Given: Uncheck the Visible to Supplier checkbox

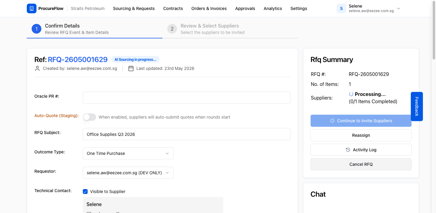Looking at the screenshot, I should coord(85,192).
